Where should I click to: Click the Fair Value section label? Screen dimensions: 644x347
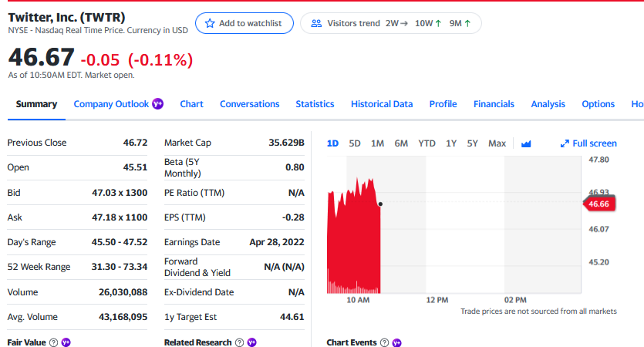pyautogui.click(x=27, y=342)
